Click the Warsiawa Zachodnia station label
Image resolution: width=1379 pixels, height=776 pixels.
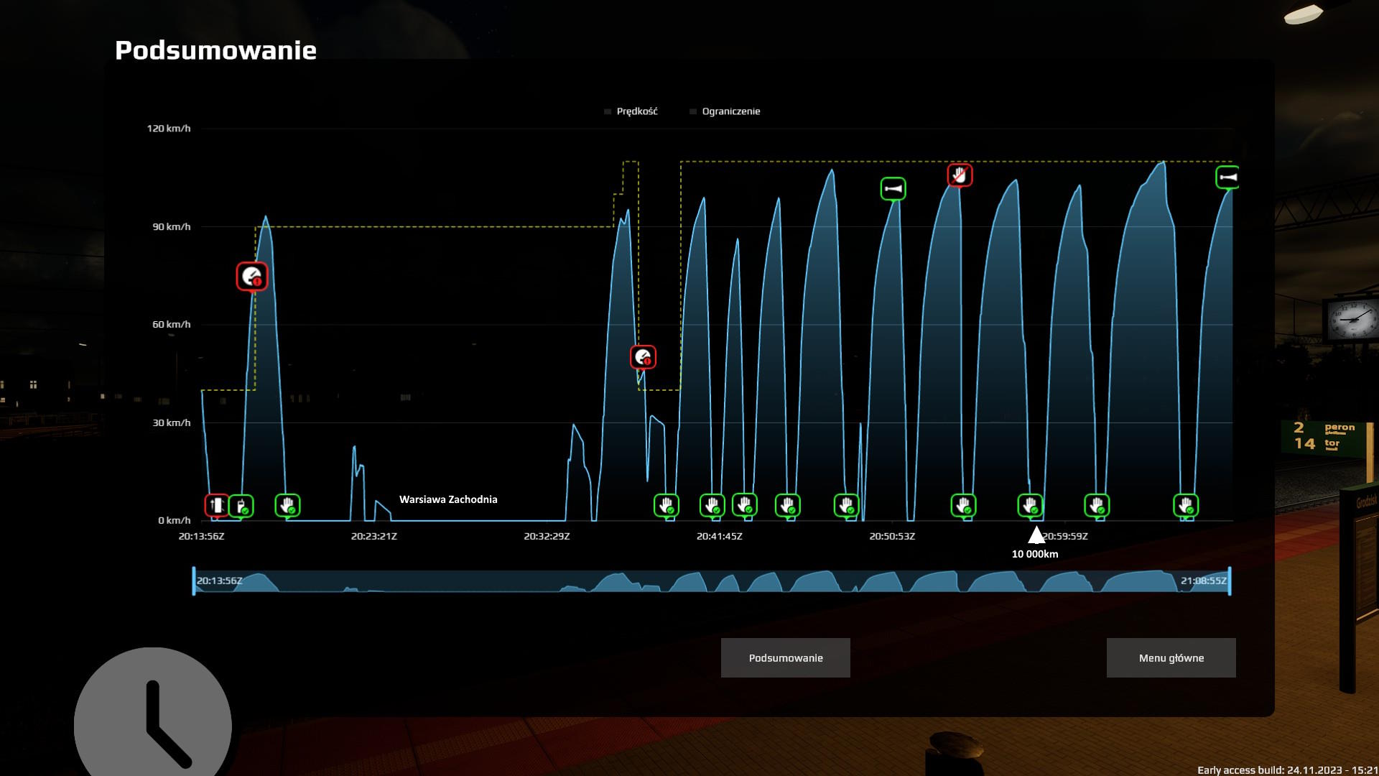click(x=448, y=499)
